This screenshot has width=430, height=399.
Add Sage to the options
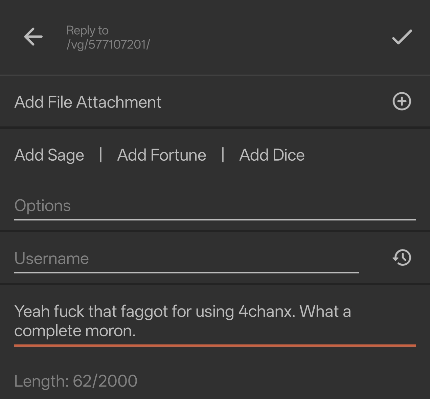[49, 155]
